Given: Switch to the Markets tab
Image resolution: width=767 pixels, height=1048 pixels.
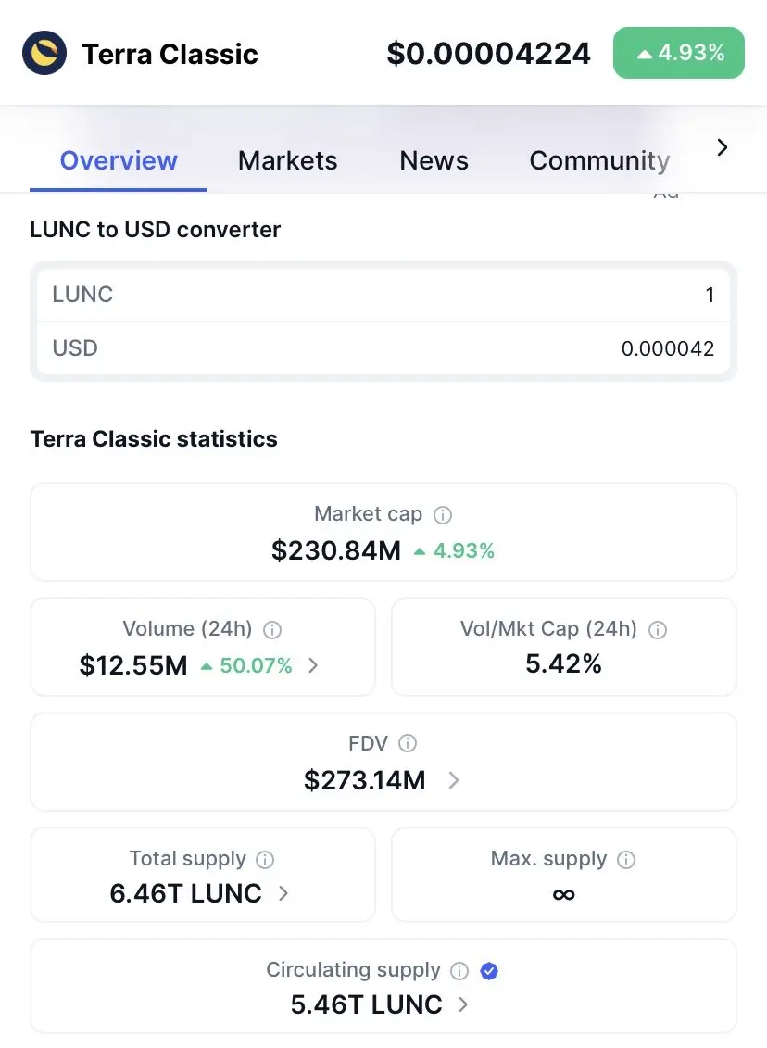Looking at the screenshot, I should [x=287, y=160].
